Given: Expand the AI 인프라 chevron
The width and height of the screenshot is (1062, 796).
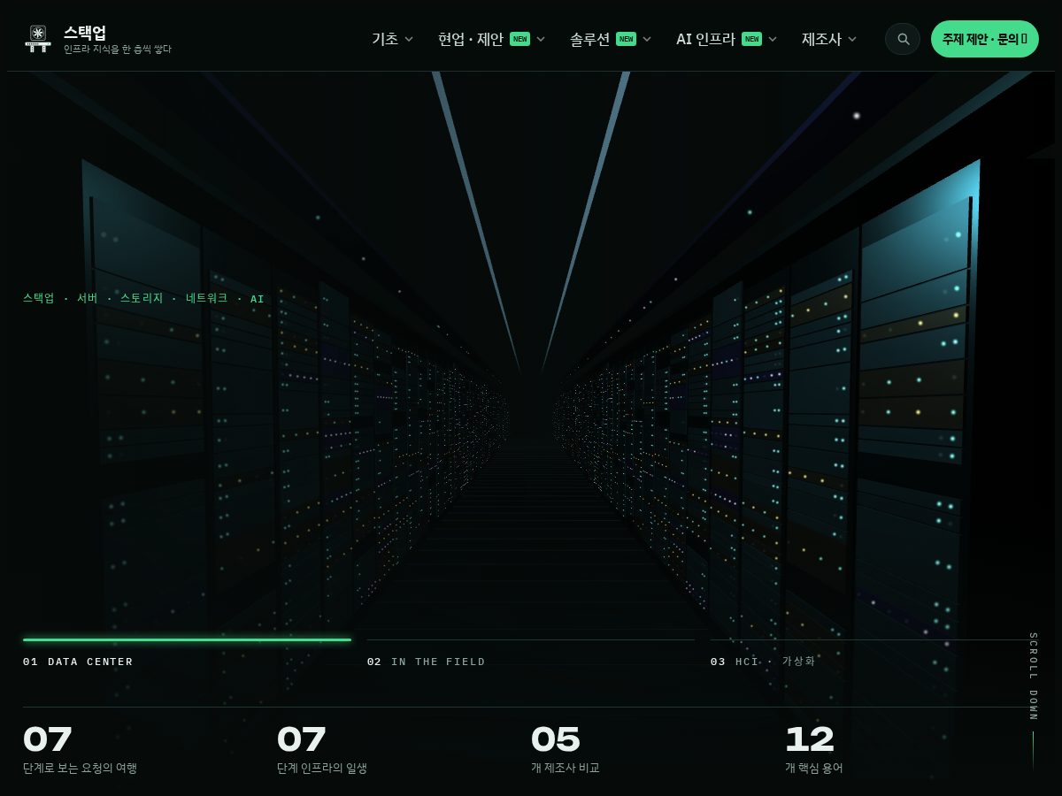Looking at the screenshot, I should 773,39.
